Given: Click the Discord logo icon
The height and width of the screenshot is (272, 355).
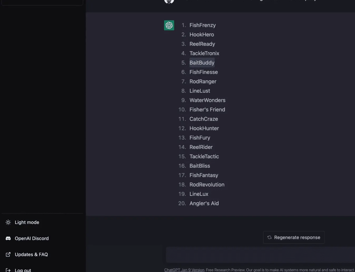Looking at the screenshot, I should point(8,238).
